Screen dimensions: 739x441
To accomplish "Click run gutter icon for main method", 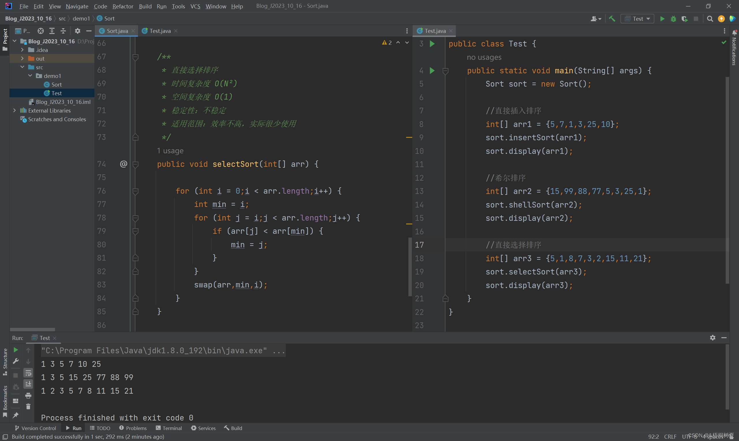I will 432,70.
